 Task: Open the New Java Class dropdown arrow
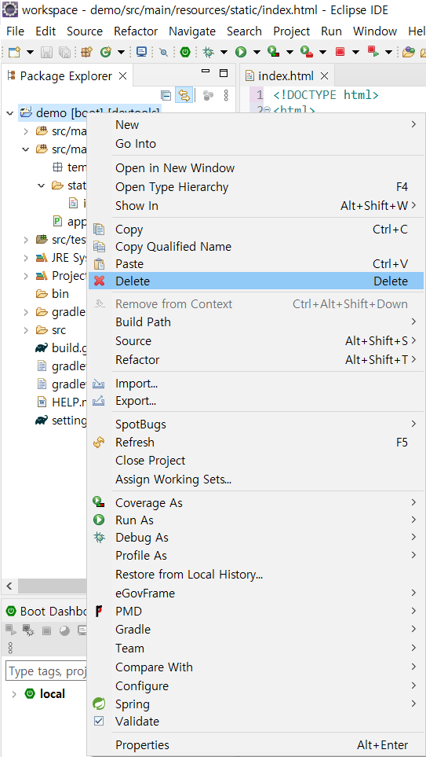tap(121, 52)
